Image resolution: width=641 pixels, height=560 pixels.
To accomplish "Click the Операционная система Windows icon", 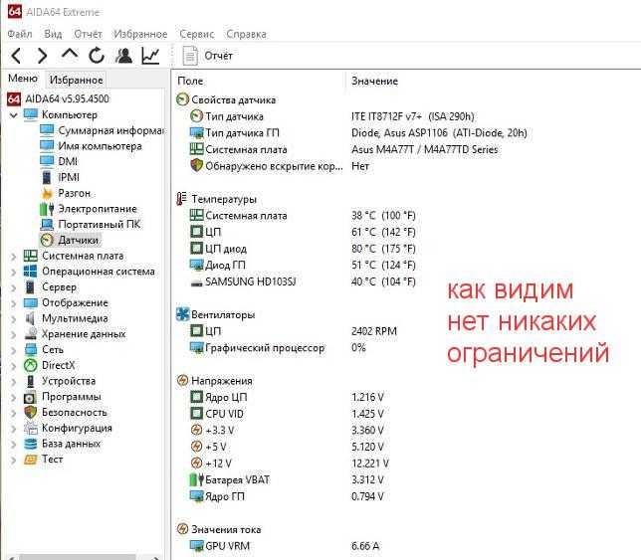I will coord(31,272).
